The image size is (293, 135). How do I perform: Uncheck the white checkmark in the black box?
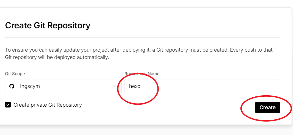[x=8, y=105]
